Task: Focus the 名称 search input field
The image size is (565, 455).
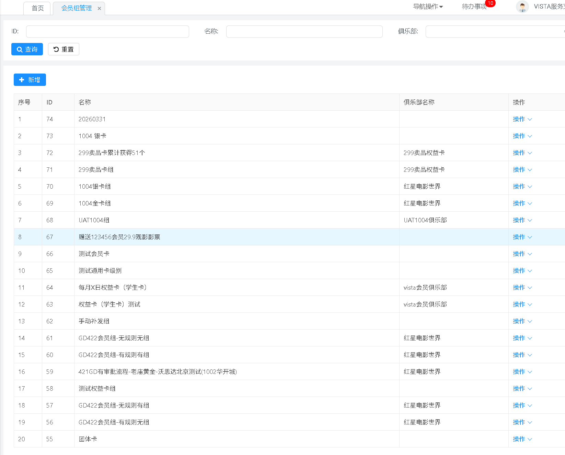Action: click(x=304, y=32)
